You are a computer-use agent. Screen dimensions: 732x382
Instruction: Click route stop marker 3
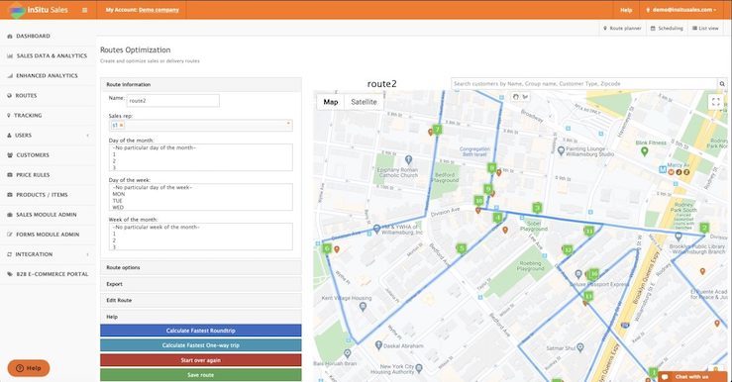tap(537, 208)
